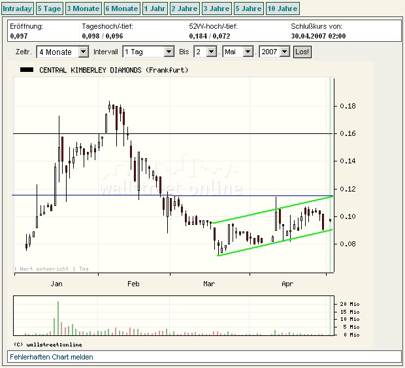405x368 pixels.
Task: Expand the month dropdown showing Mai
Action: pyautogui.click(x=239, y=51)
